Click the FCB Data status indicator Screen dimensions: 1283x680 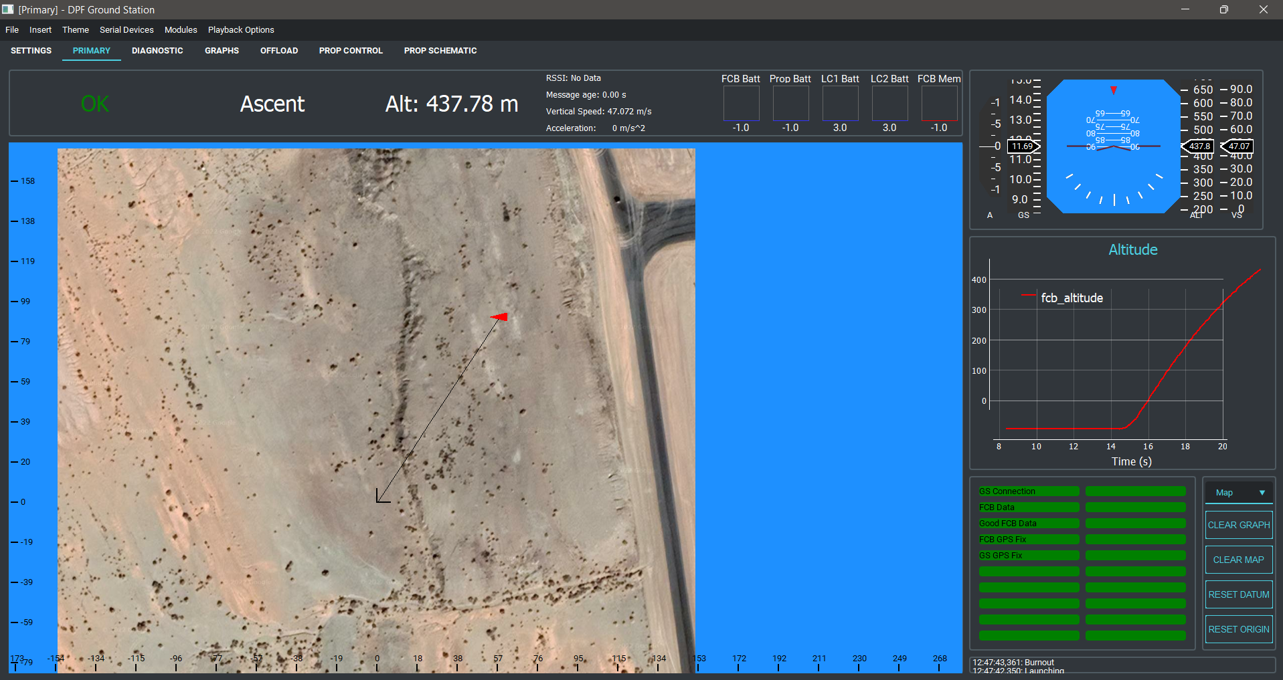[x=1029, y=507]
